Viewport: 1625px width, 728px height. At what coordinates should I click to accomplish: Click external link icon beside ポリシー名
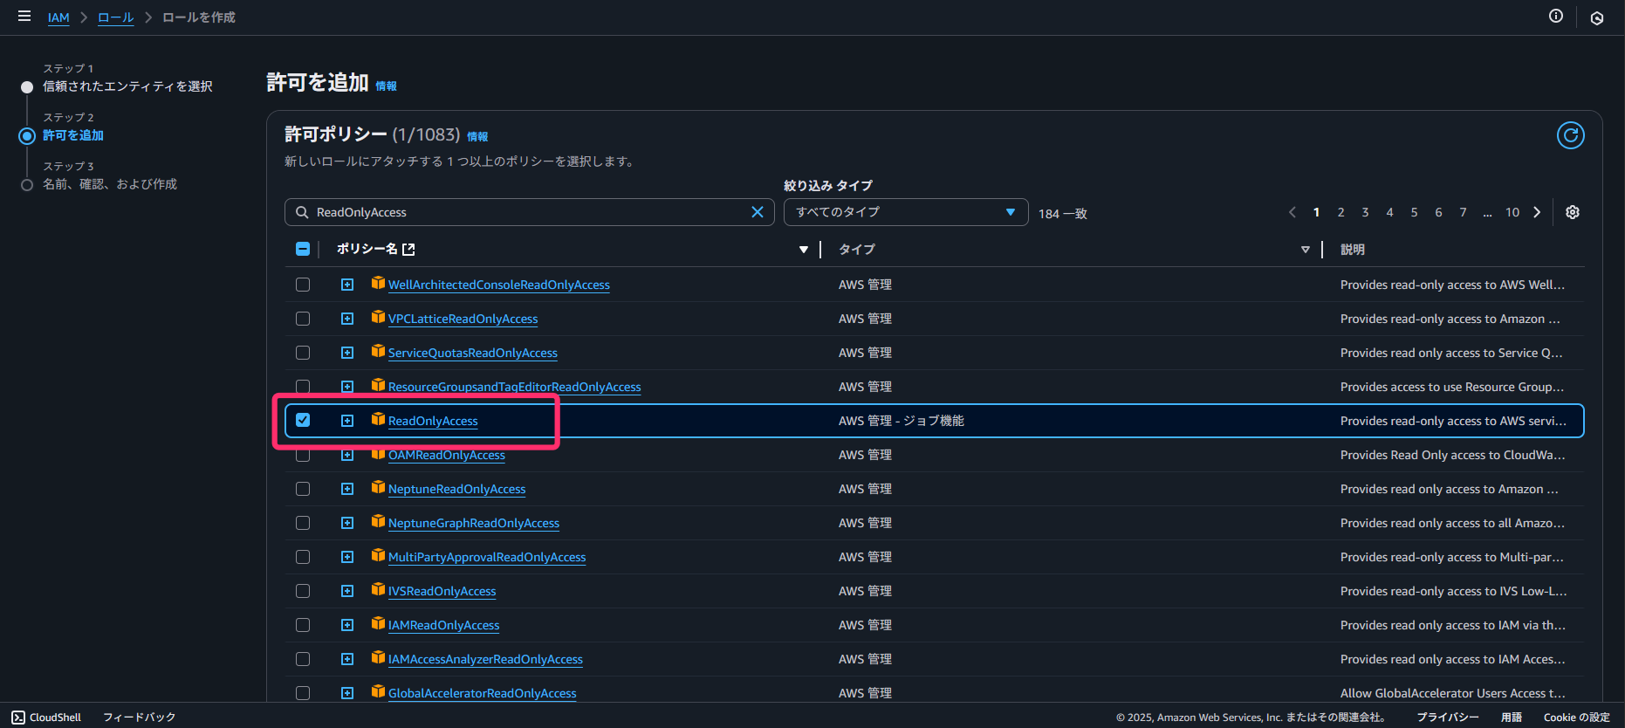pyautogui.click(x=408, y=250)
